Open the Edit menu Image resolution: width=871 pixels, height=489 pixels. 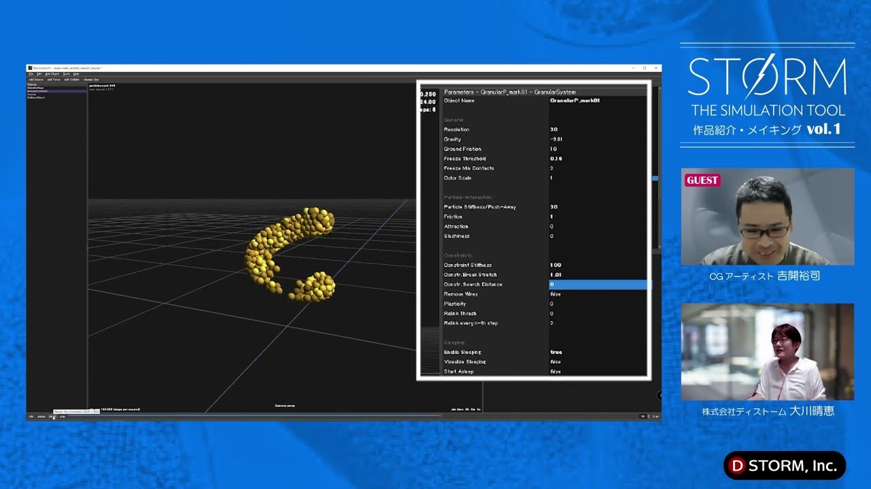pyautogui.click(x=39, y=74)
